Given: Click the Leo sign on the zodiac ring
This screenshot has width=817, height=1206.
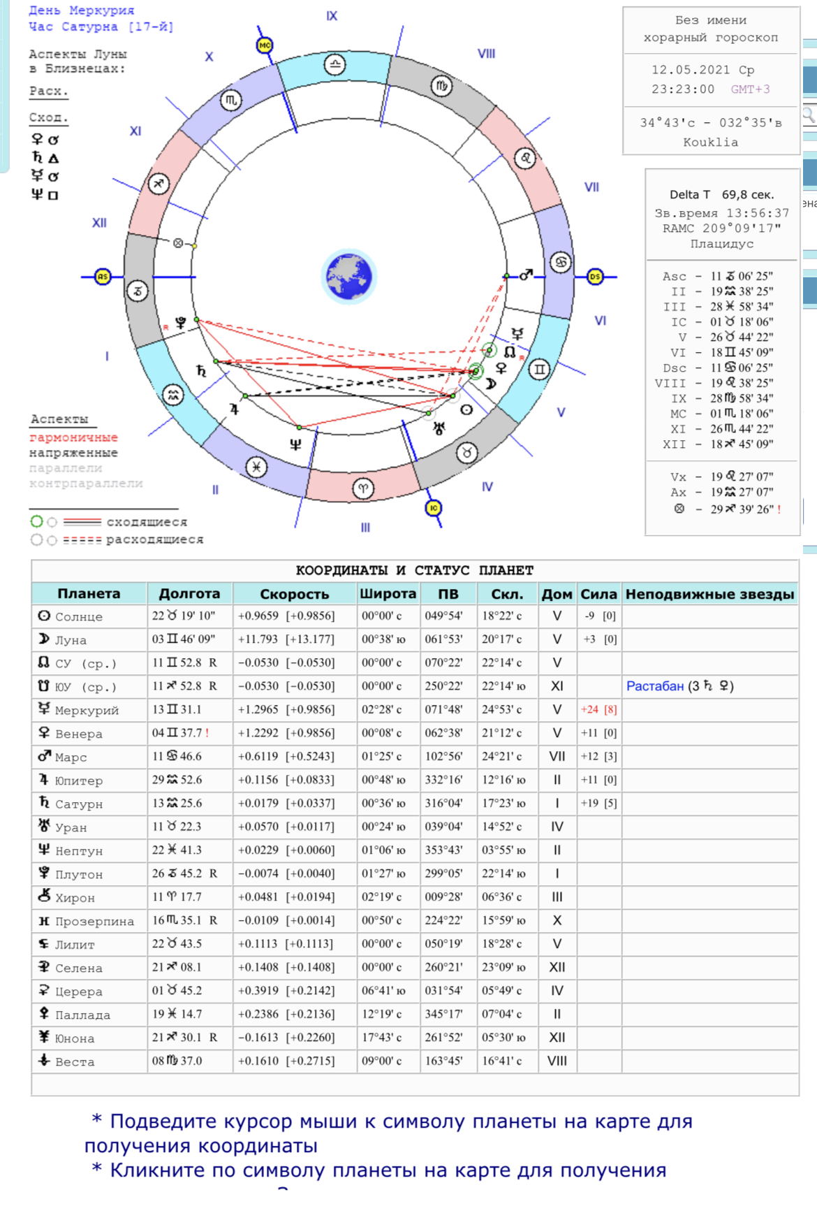Looking at the screenshot, I should pos(525,159).
